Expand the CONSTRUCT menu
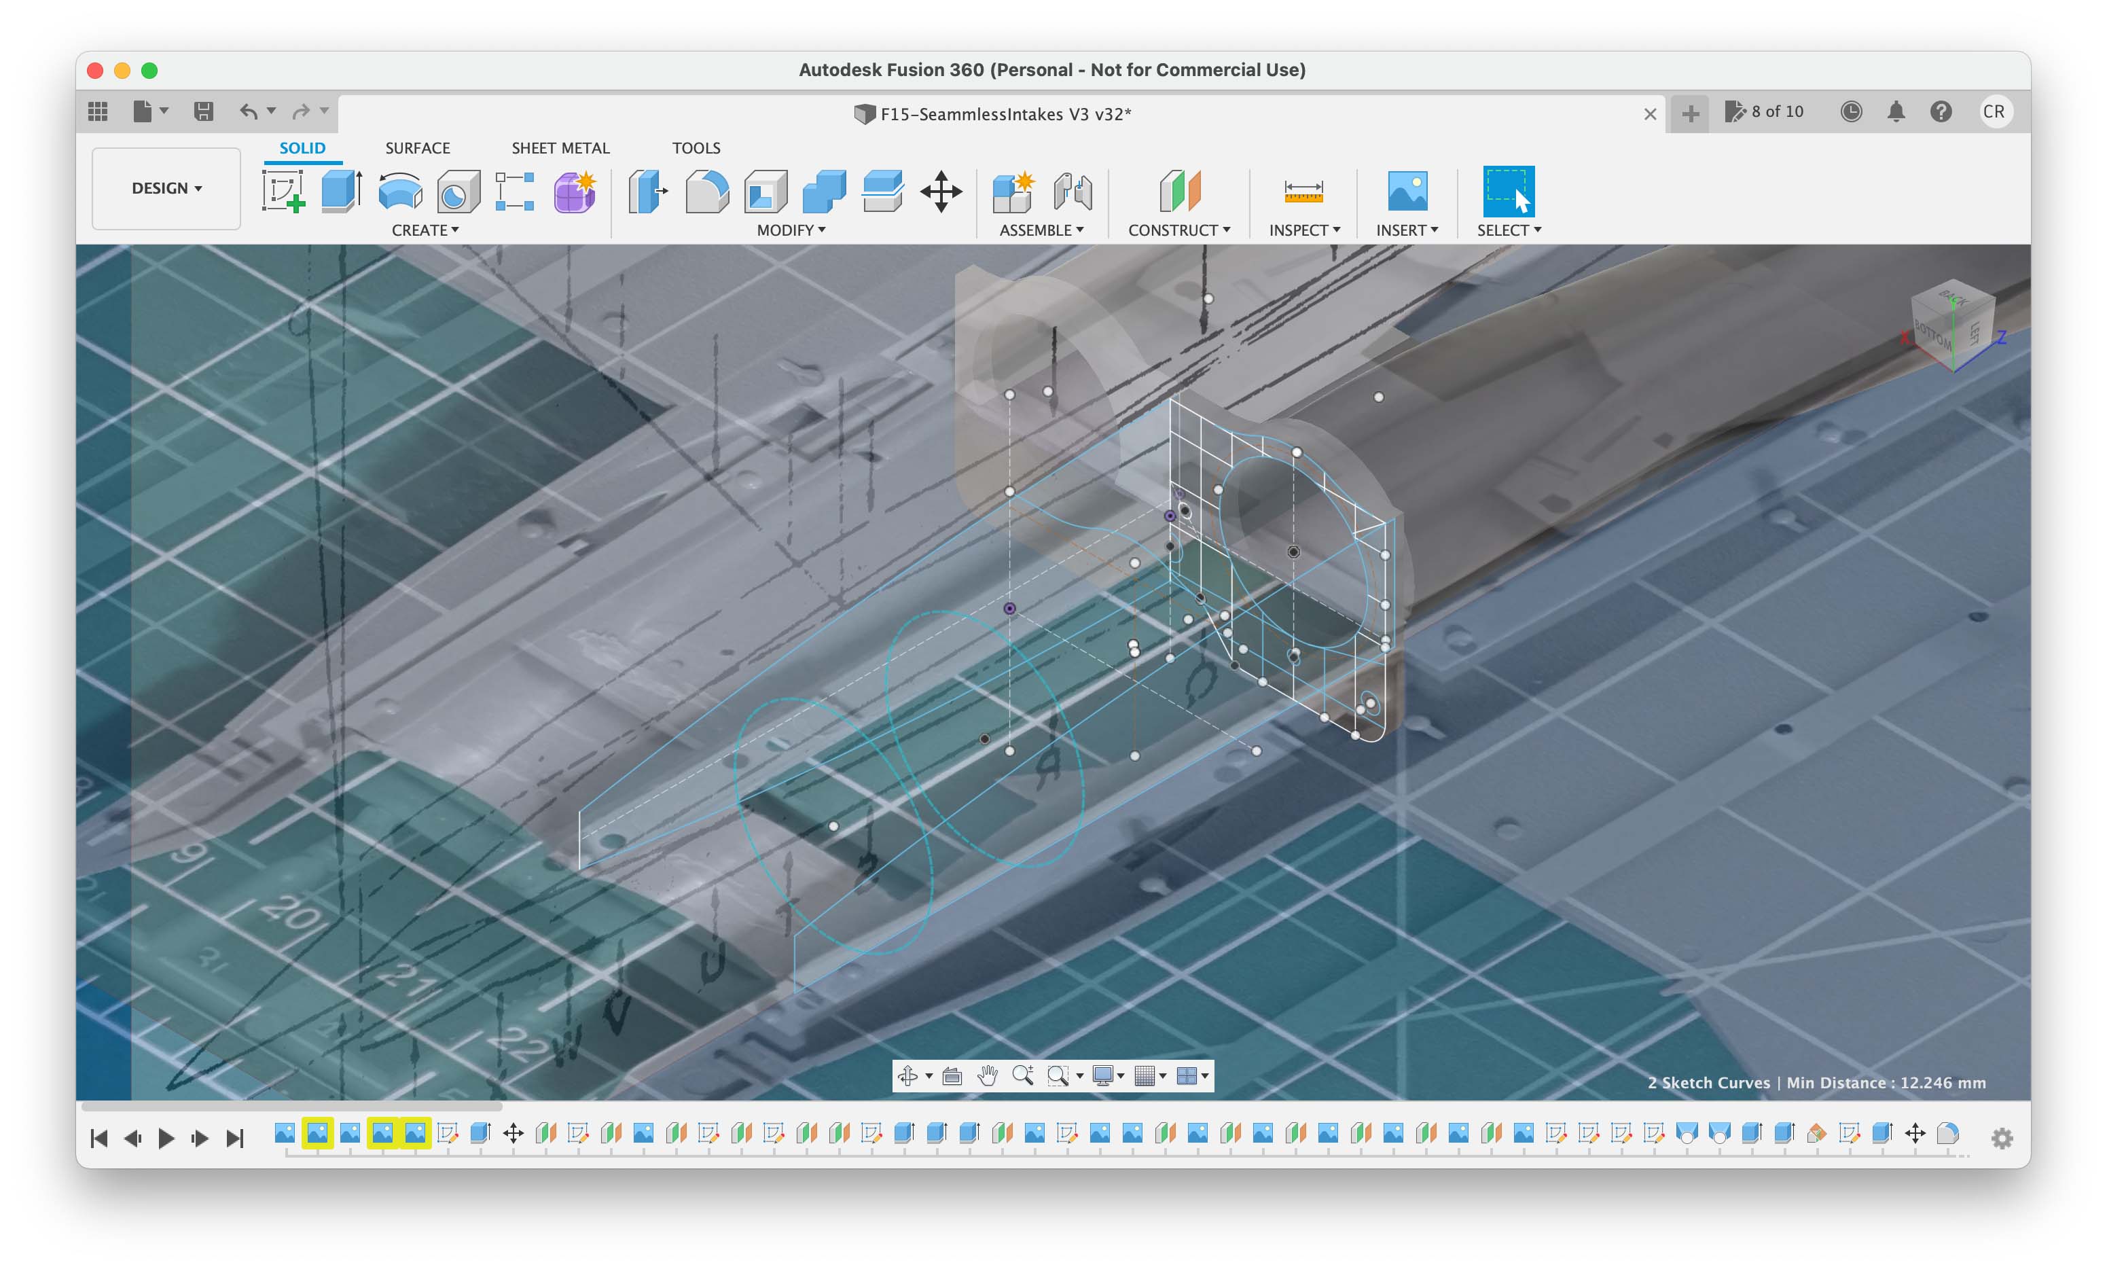This screenshot has width=2107, height=1269. click(x=1178, y=230)
